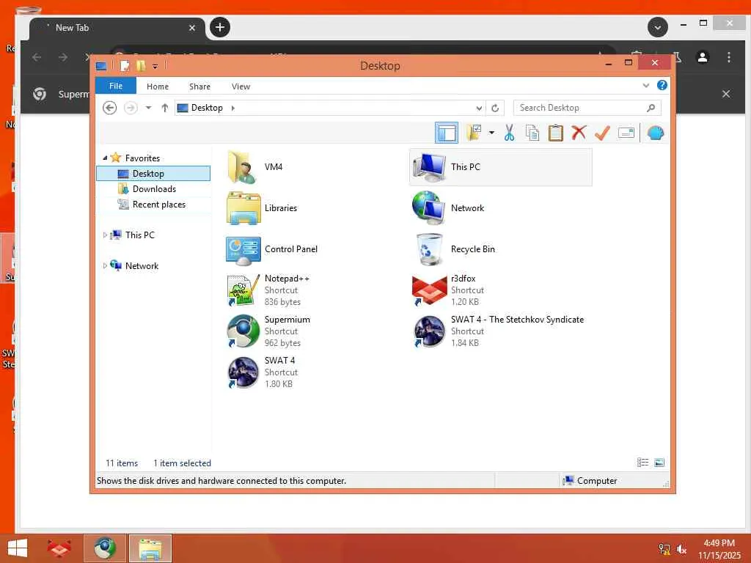Open new tab with plus in browser
Screen dimensions: 751x563
220,27
